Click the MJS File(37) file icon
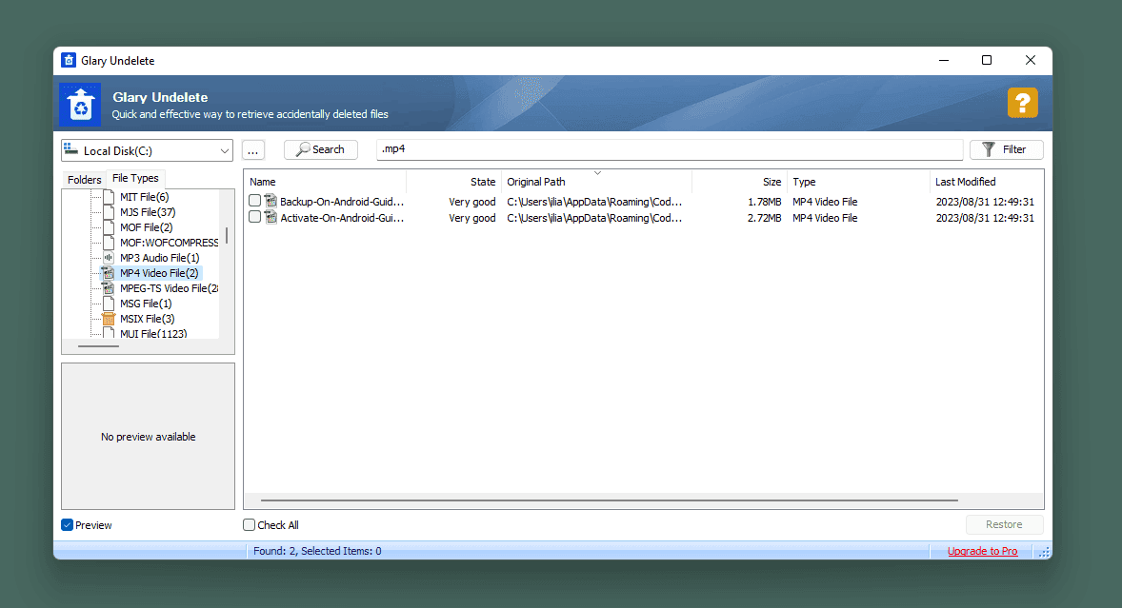The height and width of the screenshot is (608, 1122). (x=109, y=212)
